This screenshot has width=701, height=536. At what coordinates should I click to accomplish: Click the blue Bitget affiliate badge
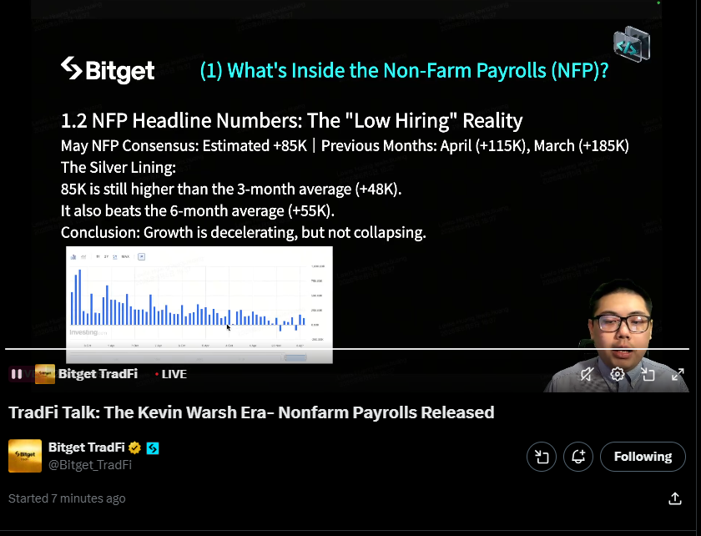[x=153, y=448]
